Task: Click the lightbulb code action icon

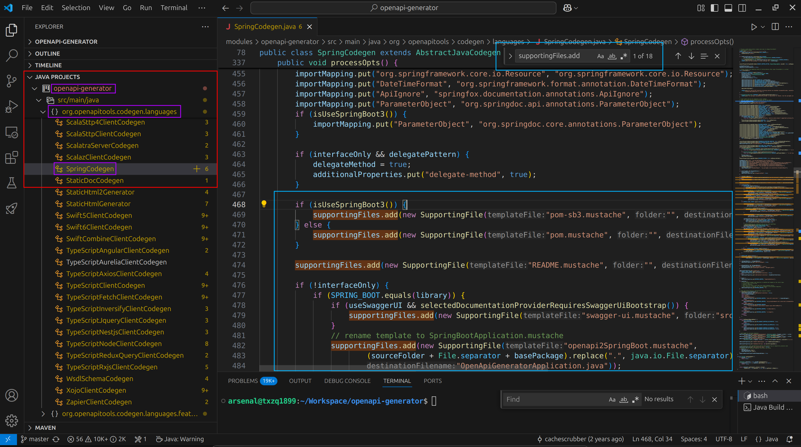Action: pyautogui.click(x=264, y=204)
